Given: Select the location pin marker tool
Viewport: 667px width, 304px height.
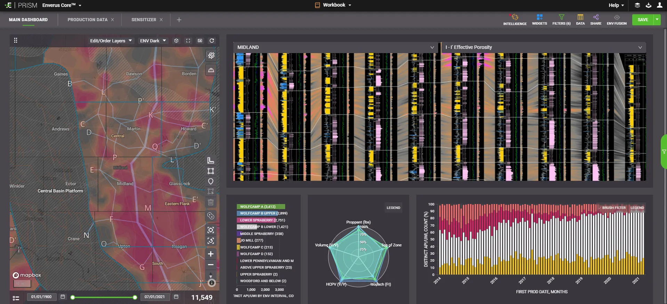Looking at the screenshot, I should pos(211,181).
